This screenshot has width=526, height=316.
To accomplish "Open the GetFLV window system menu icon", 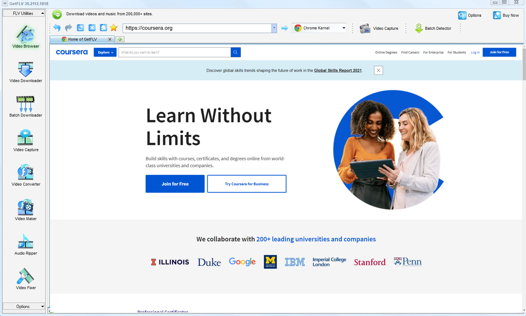I will click(x=5, y=3).
